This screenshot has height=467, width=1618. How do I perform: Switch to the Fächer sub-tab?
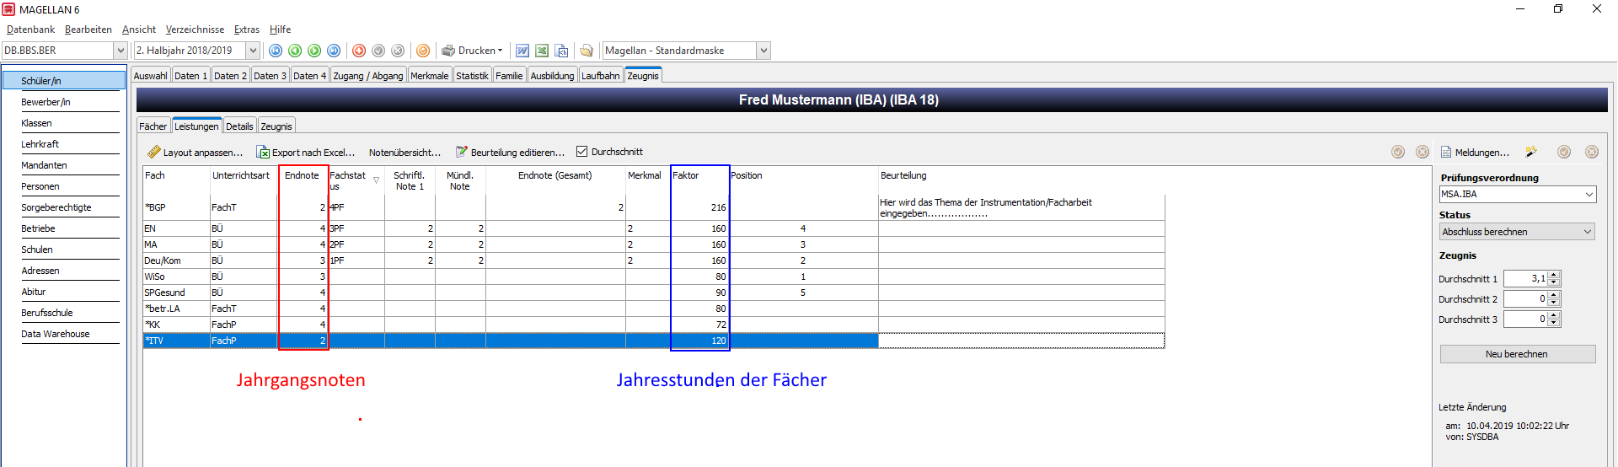(153, 126)
